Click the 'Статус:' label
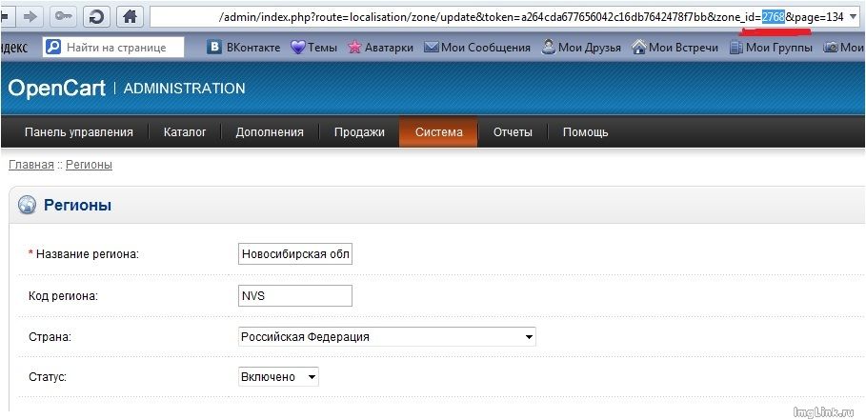866x420 pixels. (48, 377)
